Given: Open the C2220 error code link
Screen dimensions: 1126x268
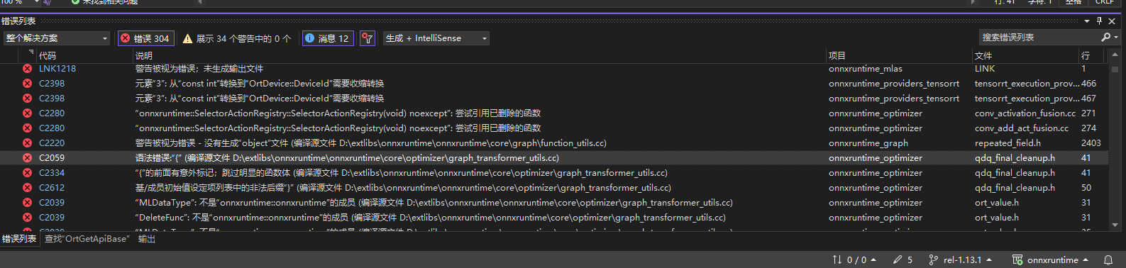Looking at the screenshot, I should tap(52, 143).
